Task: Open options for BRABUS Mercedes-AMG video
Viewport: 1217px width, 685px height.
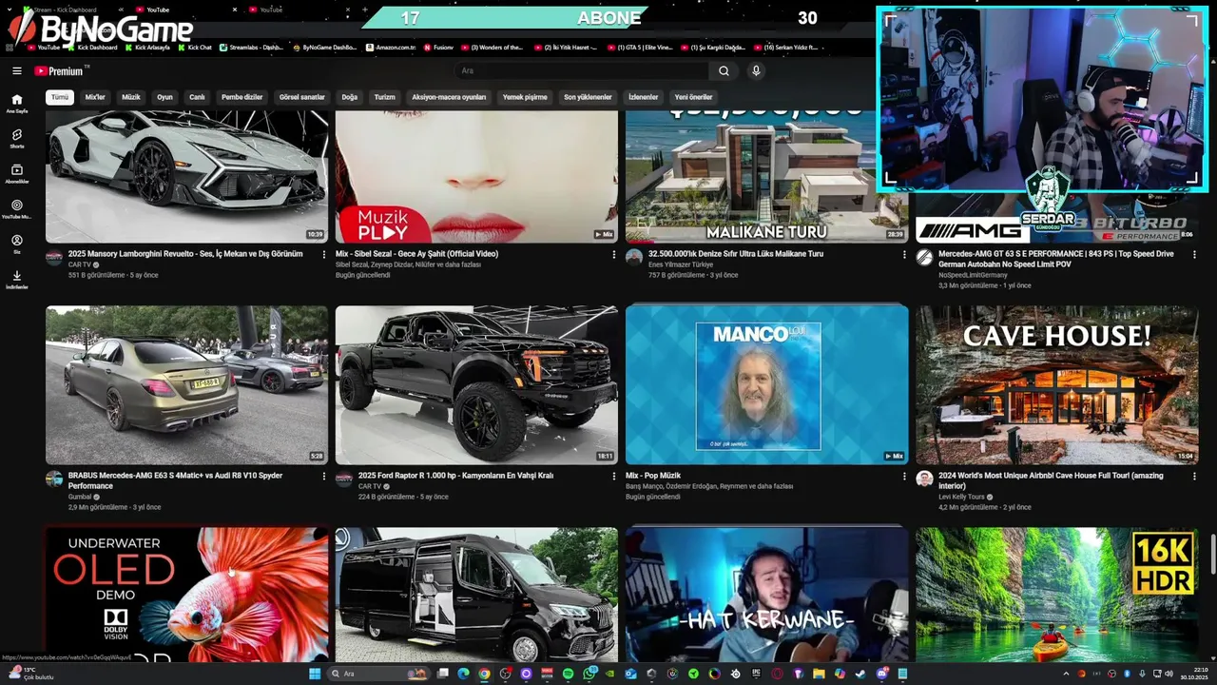Action: [323, 477]
